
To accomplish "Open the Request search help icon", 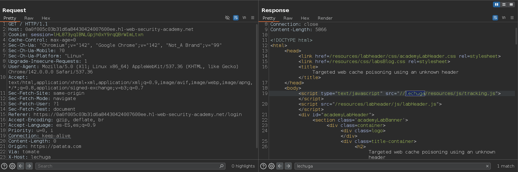I will coord(4,166).
